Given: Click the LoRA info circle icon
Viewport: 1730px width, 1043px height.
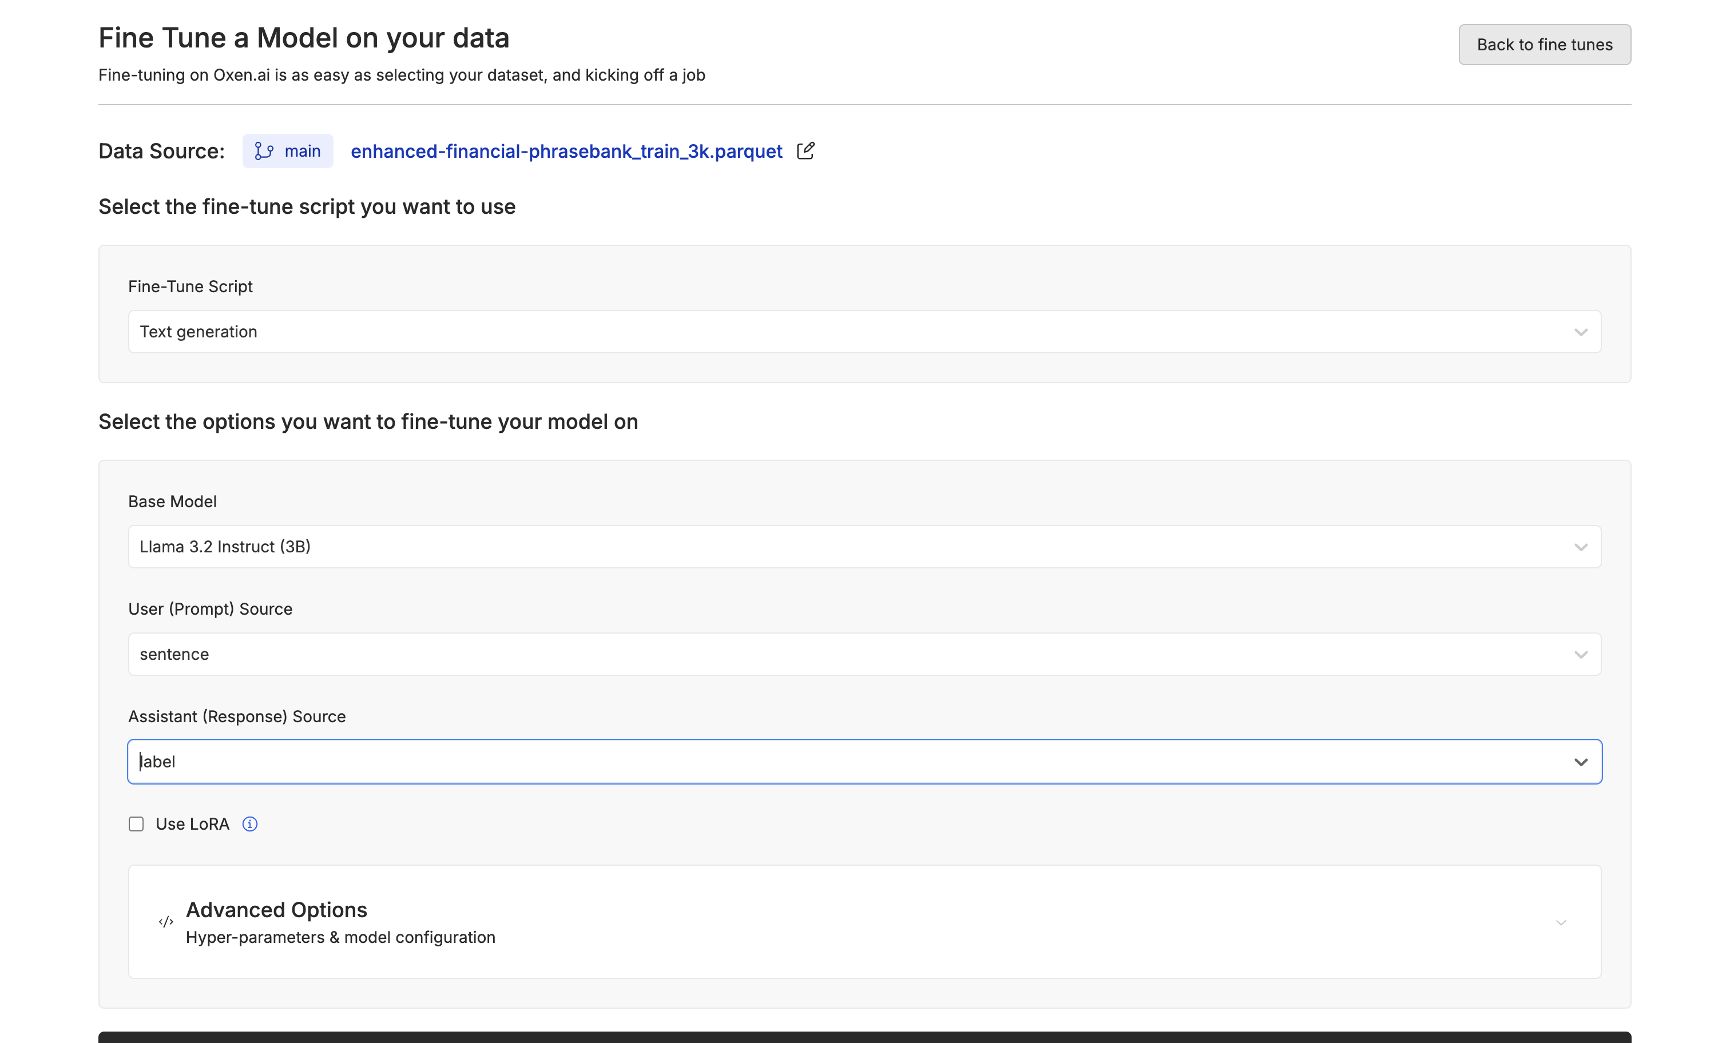Looking at the screenshot, I should point(250,824).
